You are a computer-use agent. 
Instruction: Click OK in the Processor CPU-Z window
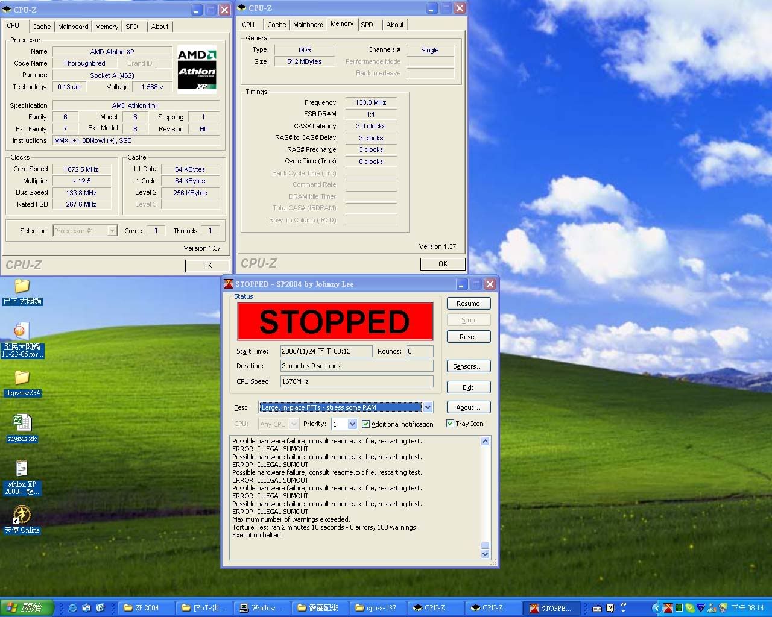207,266
